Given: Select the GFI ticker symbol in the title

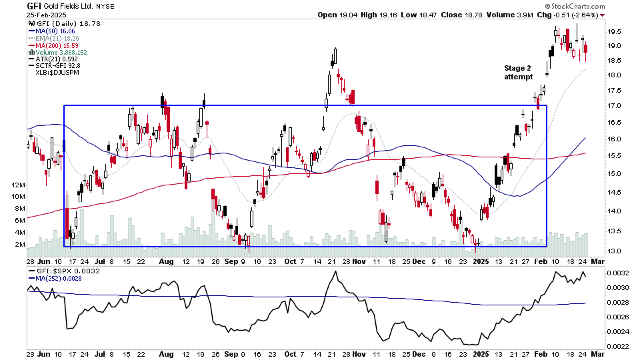Looking at the screenshot, I should pos(33,6).
